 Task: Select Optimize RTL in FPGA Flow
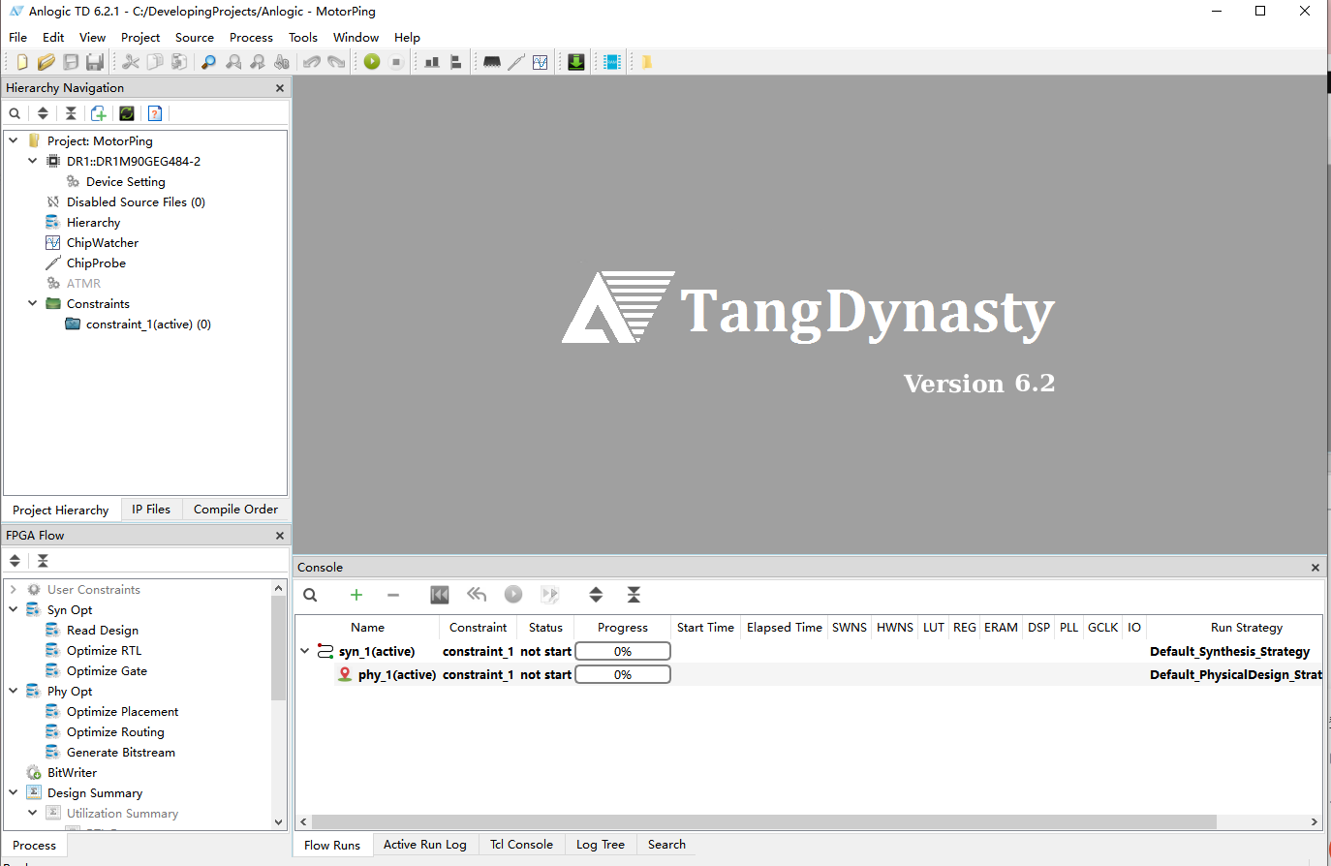tap(105, 650)
